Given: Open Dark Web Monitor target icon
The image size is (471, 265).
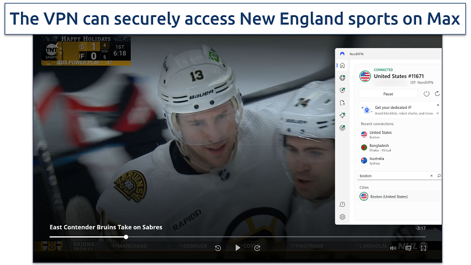Looking at the screenshot, I should pos(342,128).
